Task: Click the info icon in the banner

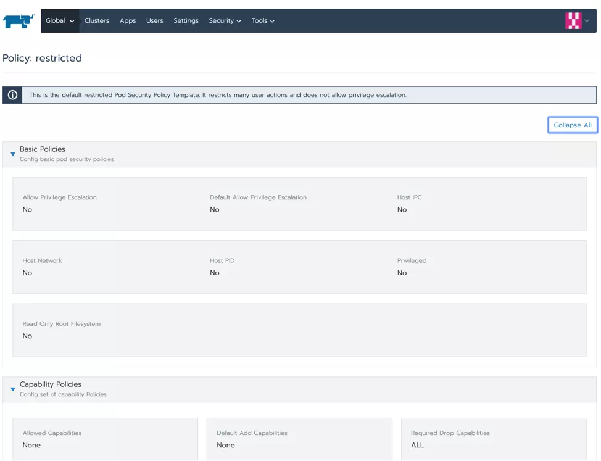Action: point(12,95)
